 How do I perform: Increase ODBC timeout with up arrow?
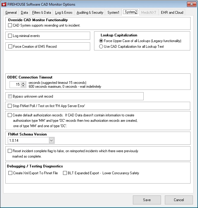coord(23,83)
